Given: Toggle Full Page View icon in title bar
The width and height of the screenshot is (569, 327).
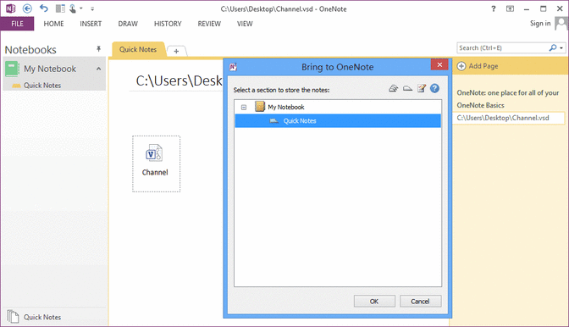Looking at the screenshot, I should point(510,8).
